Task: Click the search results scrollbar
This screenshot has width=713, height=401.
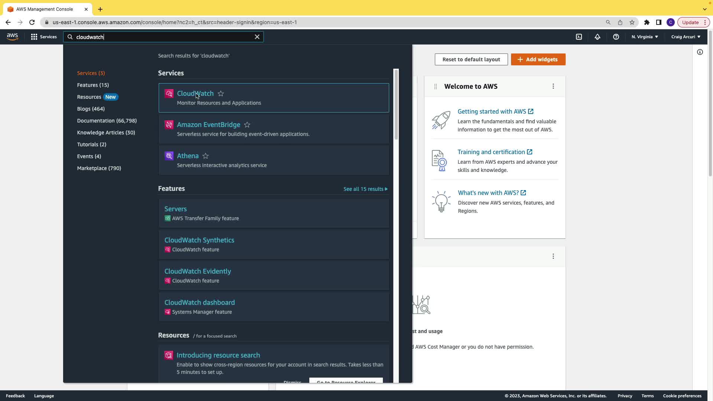Action: pos(396,104)
